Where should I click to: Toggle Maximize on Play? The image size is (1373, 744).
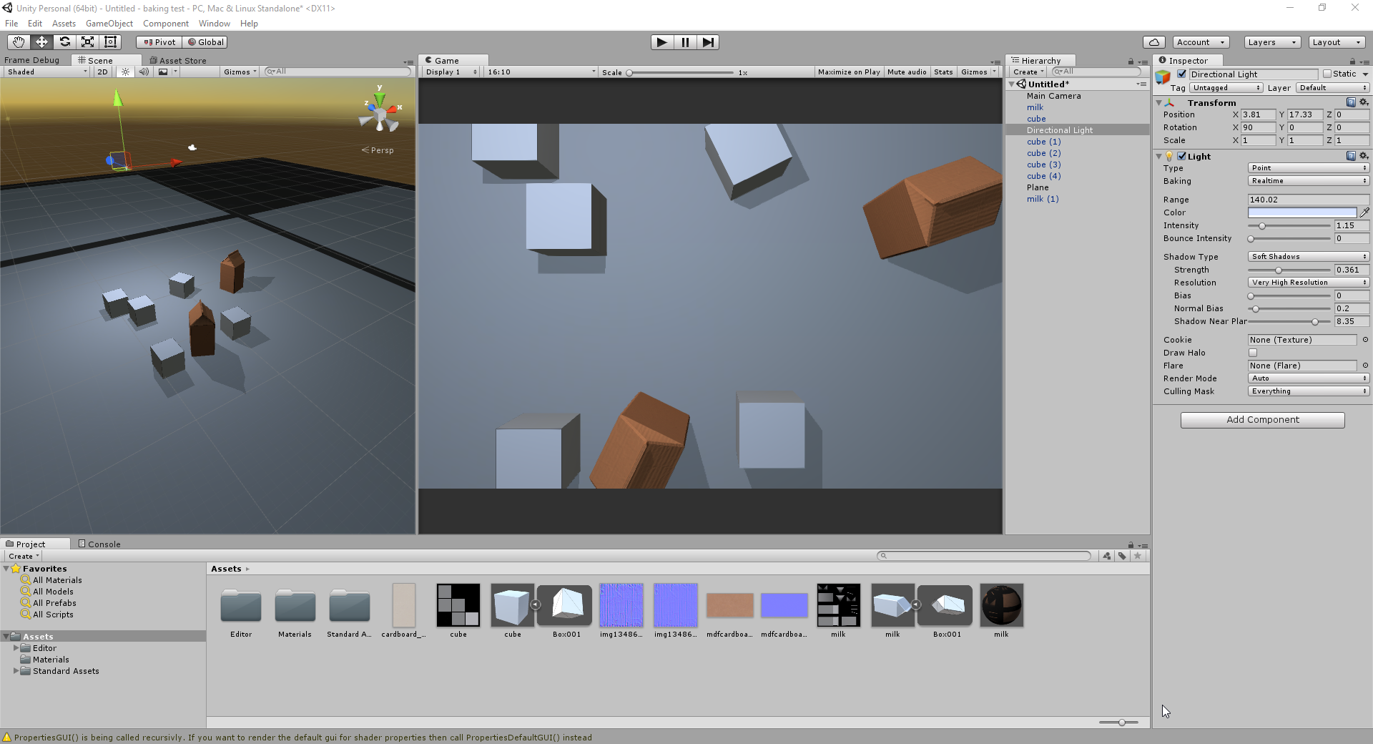coord(849,72)
